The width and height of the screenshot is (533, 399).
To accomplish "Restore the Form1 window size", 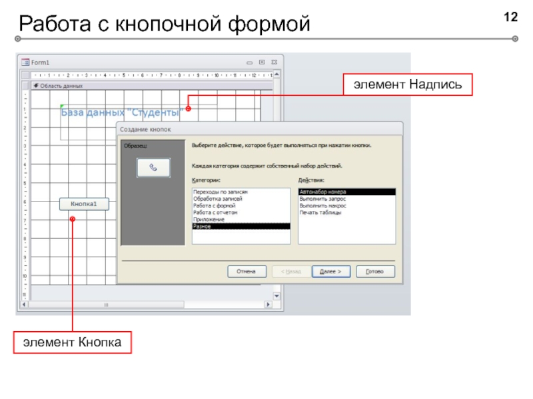I will [262, 63].
